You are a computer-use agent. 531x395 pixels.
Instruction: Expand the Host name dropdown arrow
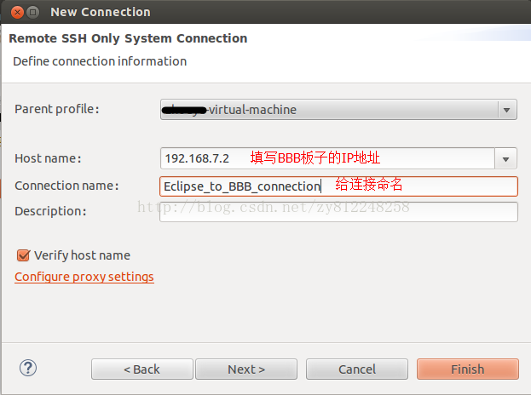pos(507,158)
